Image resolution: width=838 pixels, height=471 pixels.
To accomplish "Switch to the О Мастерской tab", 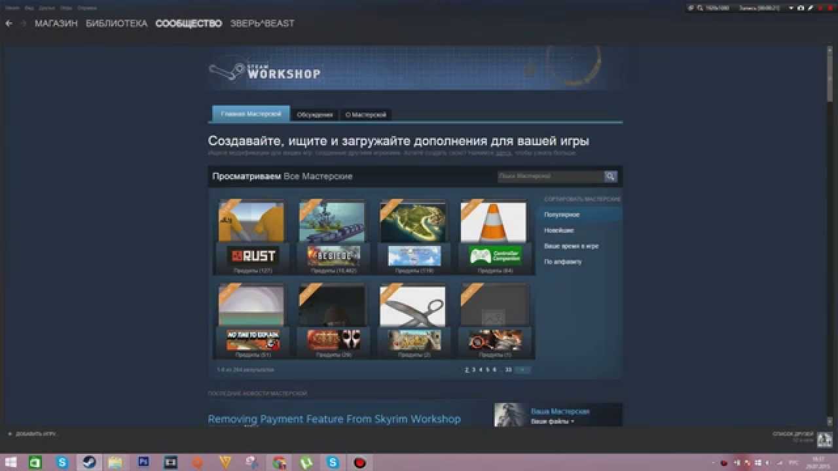I will point(366,114).
